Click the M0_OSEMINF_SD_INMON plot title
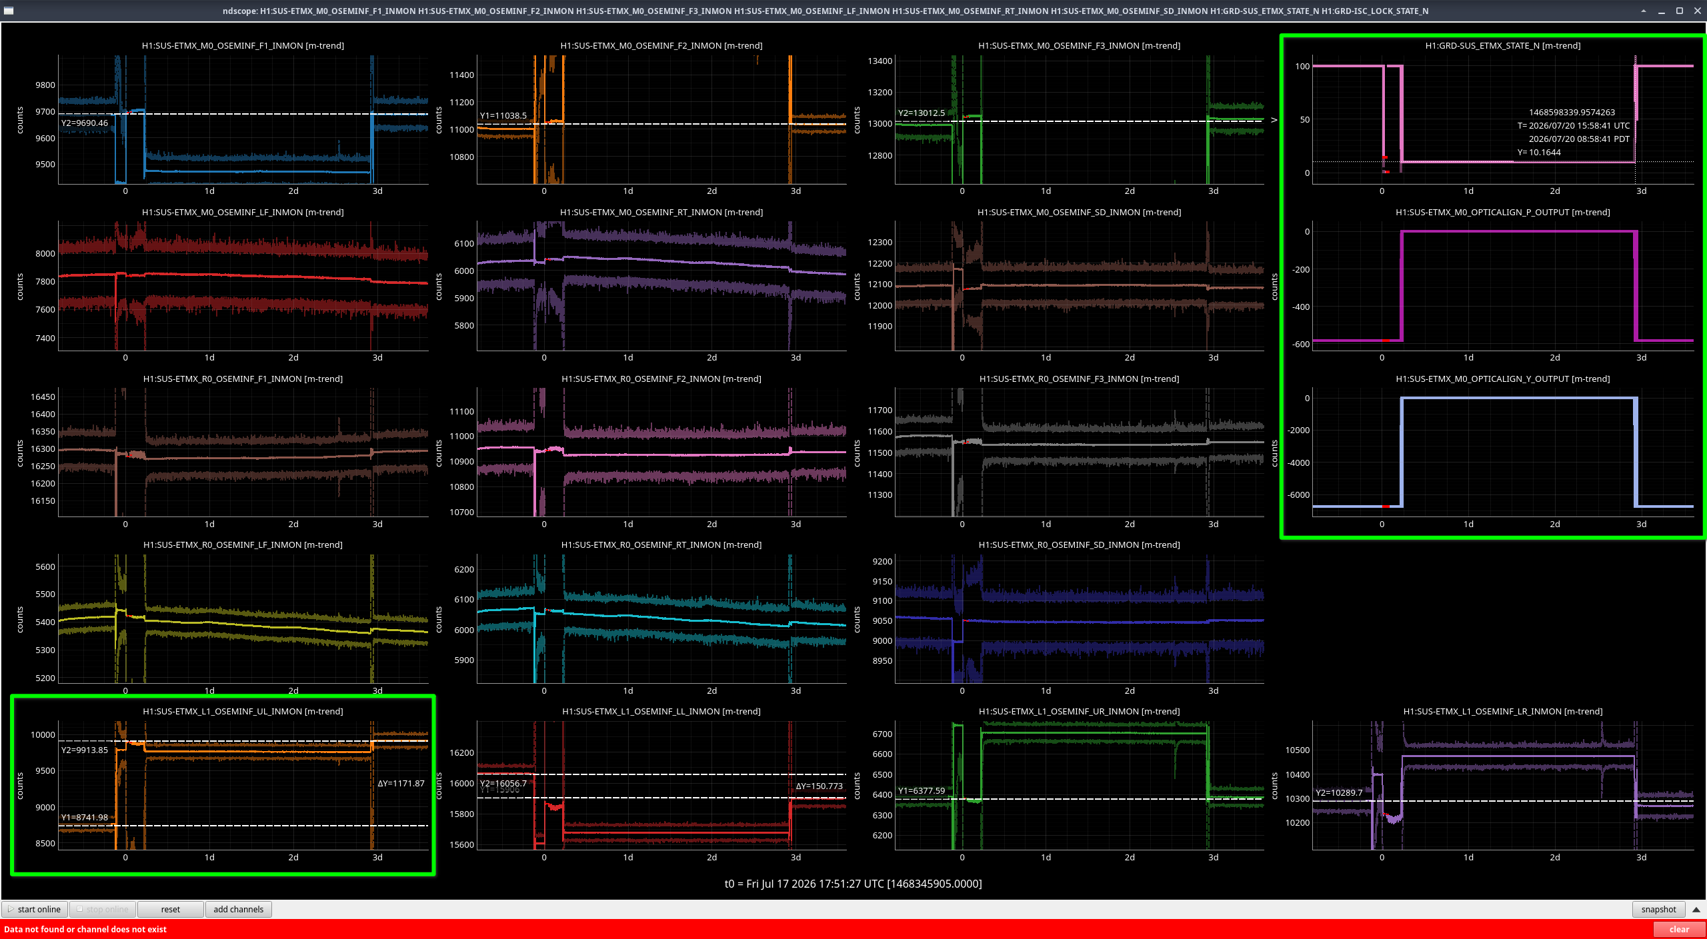The width and height of the screenshot is (1707, 939). pos(1079,212)
